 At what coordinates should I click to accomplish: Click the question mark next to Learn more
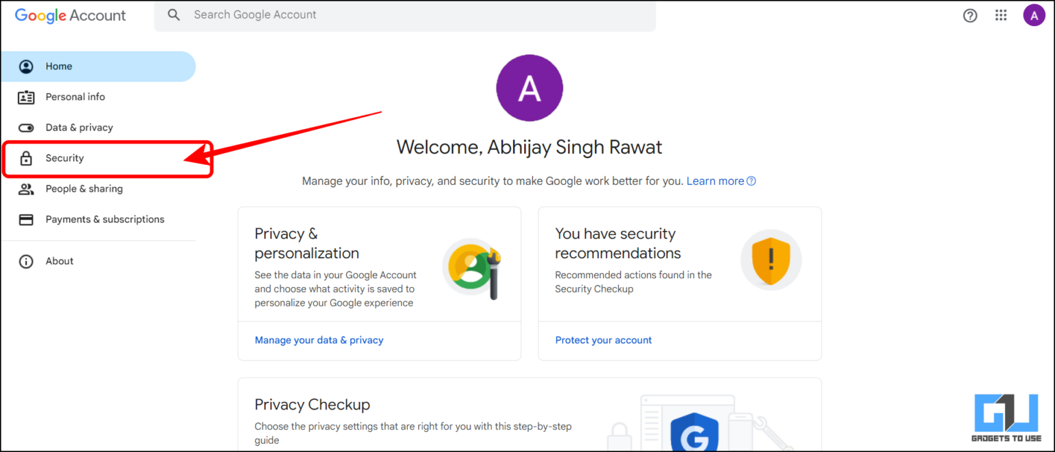(x=751, y=181)
